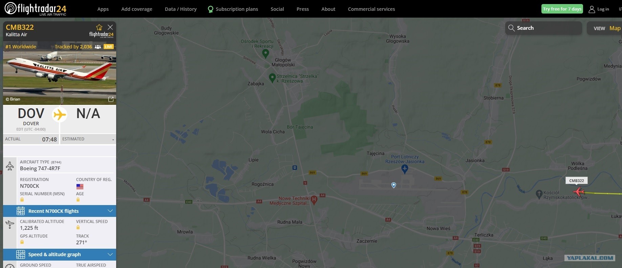
Task: Click the locked Serial Number padlock icon
Action: pyautogui.click(x=22, y=200)
